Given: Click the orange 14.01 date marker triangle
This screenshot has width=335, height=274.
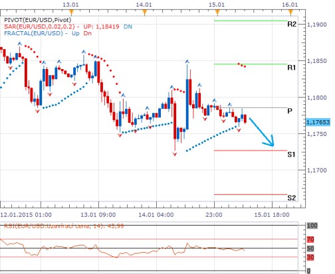Looking at the screenshot, I should click(144, 12).
